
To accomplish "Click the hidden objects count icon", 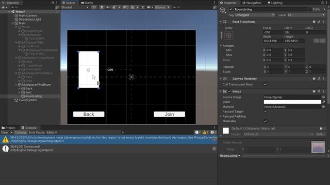I will (126, 7).
